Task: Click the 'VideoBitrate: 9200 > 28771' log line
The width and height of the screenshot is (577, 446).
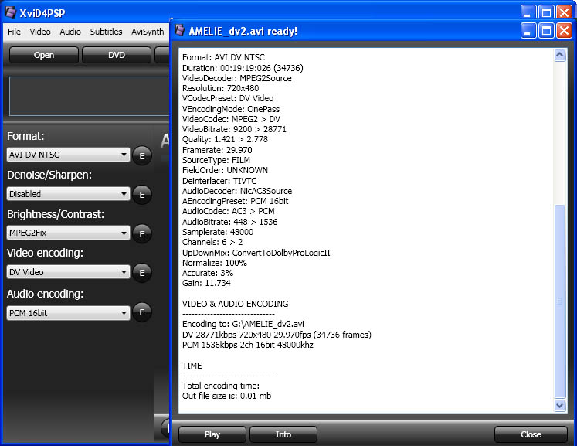Action: coord(234,129)
